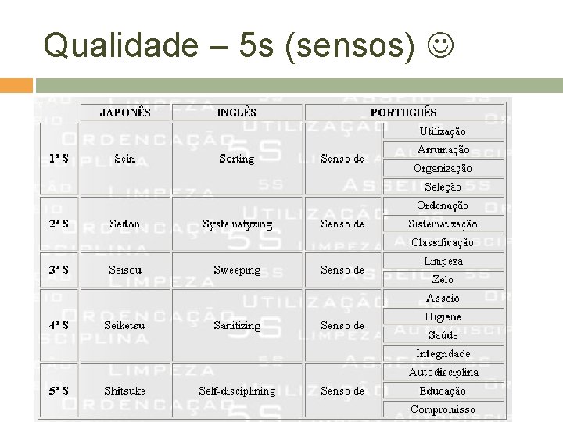Click the smiley face icon in title
The width and height of the screenshot is (563, 422).
coord(440,45)
